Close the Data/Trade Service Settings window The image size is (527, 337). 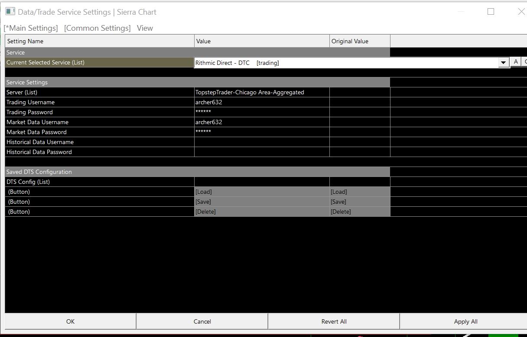pos(521,12)
